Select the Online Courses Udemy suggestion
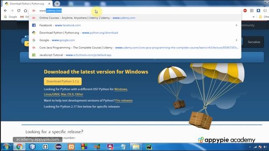 (135, 18)
